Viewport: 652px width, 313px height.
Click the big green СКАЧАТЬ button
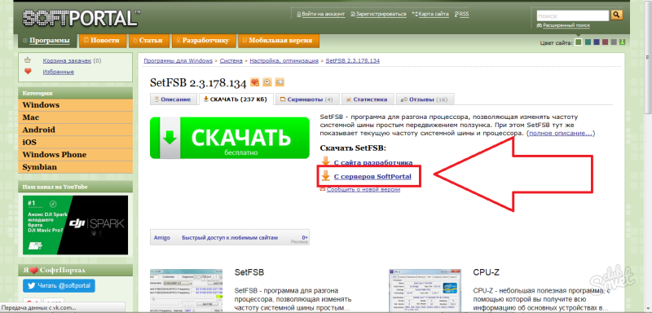pyautogui.click(x=230, y=138)
